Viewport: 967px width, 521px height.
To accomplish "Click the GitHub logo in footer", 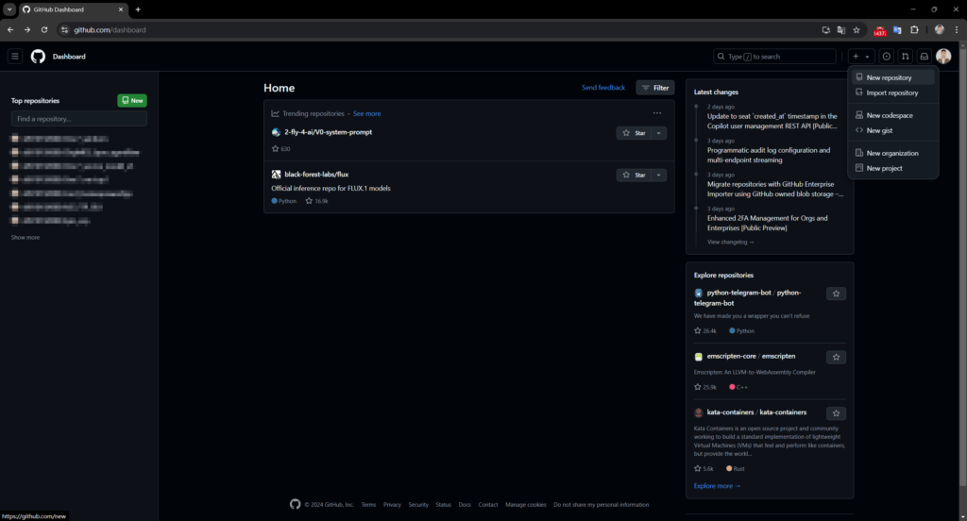I will (x=296, y=504).
